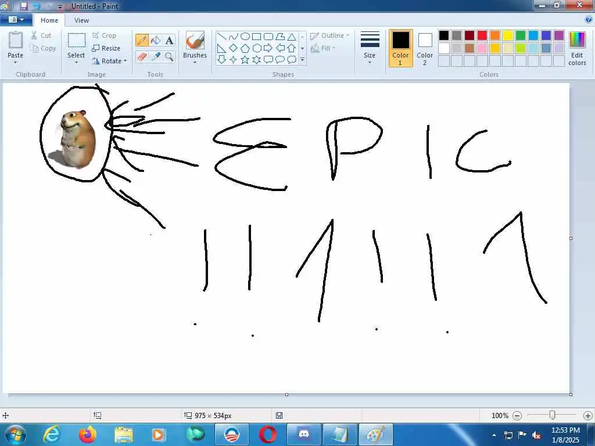Open the Windows Start menu
Viewport: 595px width, 446px height.
[16, 434]
